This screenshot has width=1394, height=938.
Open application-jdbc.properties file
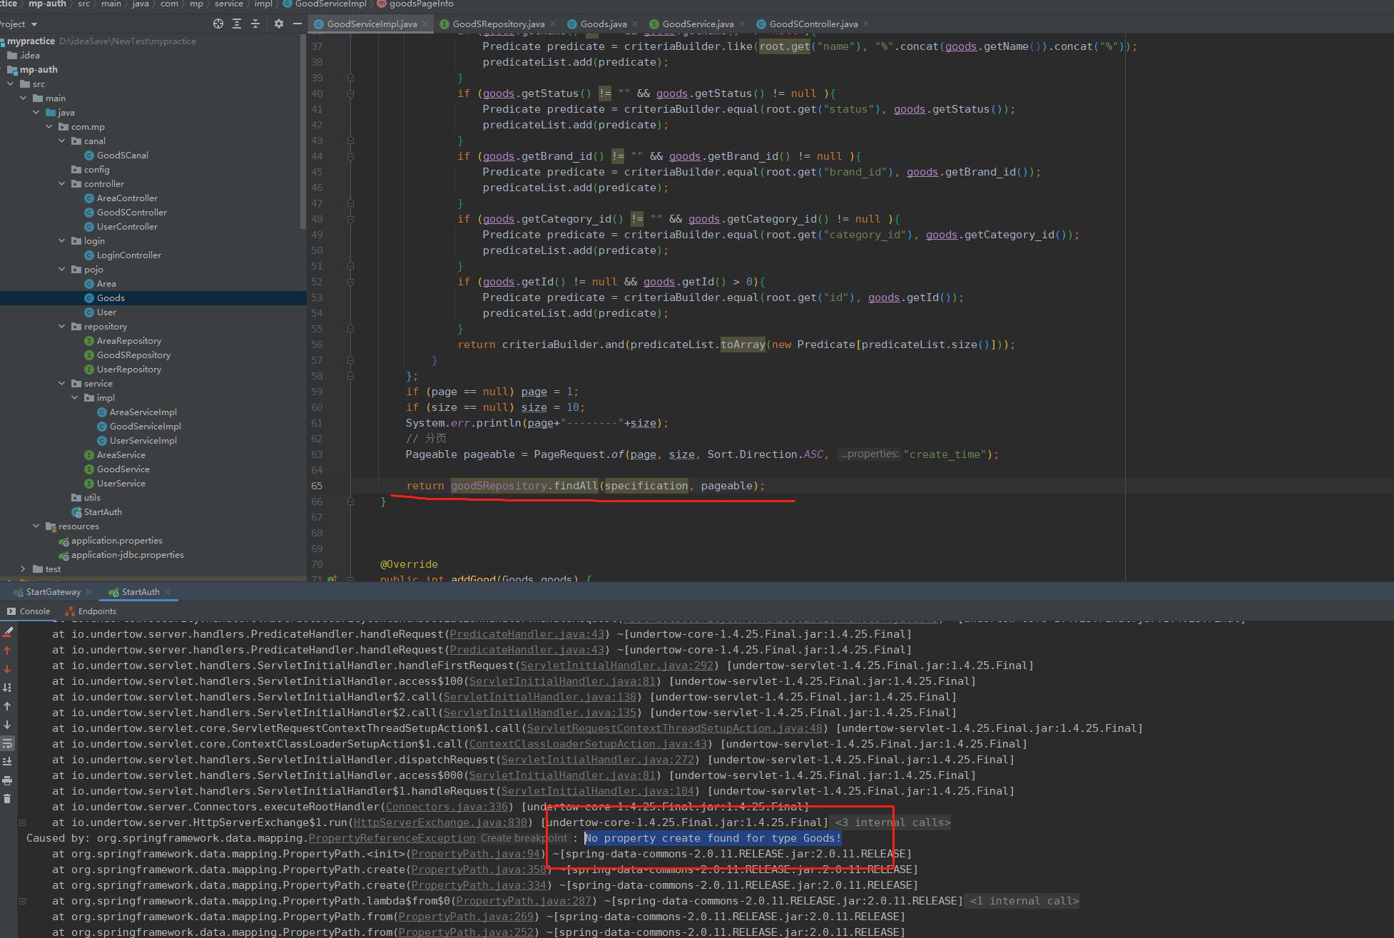(x=127, y=555)
